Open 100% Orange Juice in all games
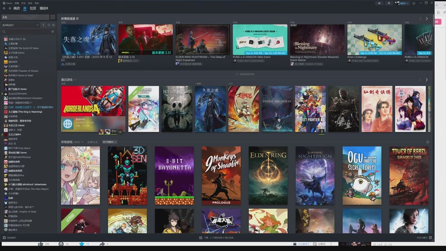Viewport: 446px width, 251px height. pyautogui.click(x=80, y=176)
